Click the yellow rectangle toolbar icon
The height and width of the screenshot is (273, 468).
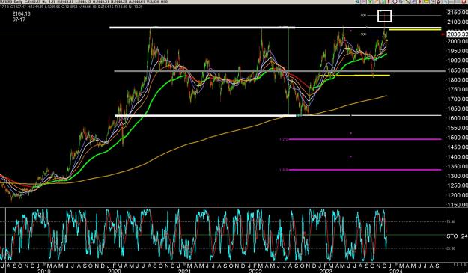426,1
